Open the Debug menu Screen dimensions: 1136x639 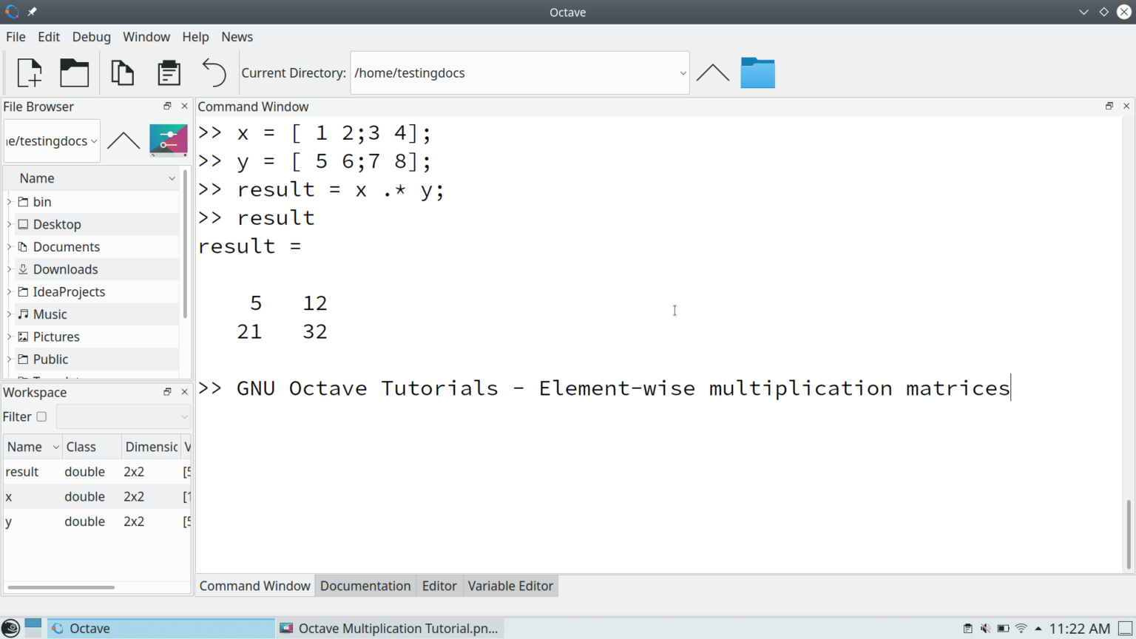tap(91, 36)
